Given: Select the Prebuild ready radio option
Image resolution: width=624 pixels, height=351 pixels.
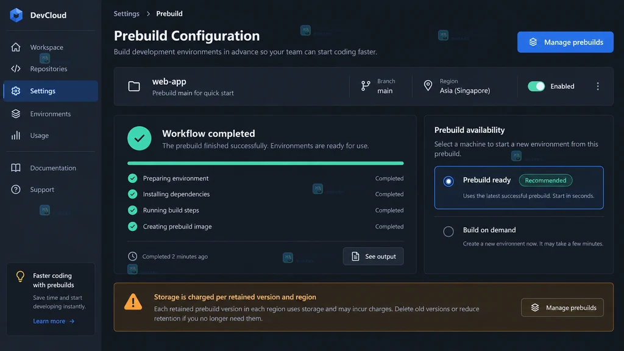Looking at the screenshot, I should (x=448, y=182).
